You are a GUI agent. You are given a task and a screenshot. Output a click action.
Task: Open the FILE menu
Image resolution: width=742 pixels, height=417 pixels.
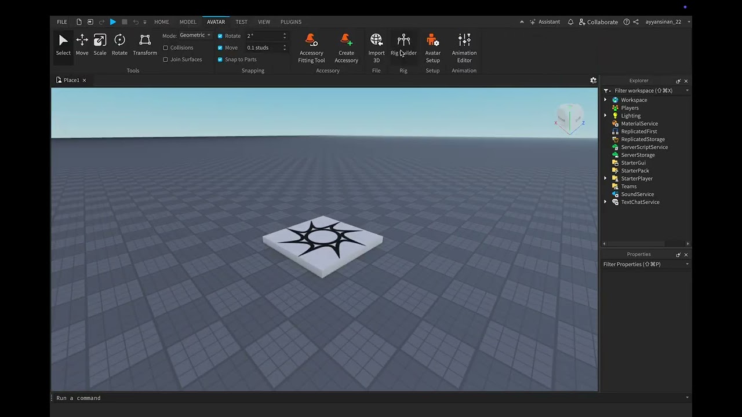click(61, 21)
